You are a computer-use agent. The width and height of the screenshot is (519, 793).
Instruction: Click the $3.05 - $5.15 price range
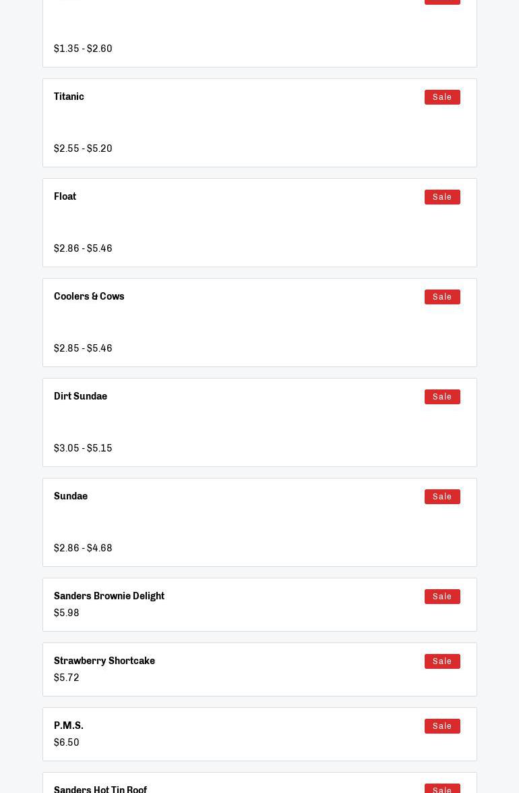click(x=83, y=448)
